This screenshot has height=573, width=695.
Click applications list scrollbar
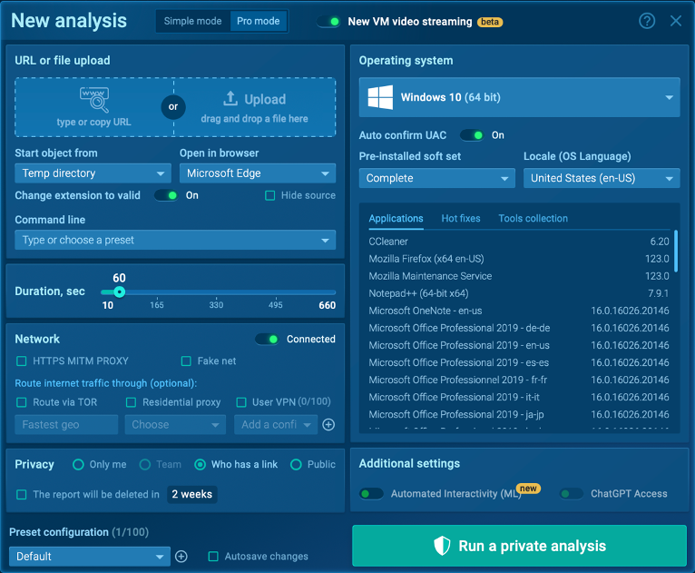pos(676,251)
